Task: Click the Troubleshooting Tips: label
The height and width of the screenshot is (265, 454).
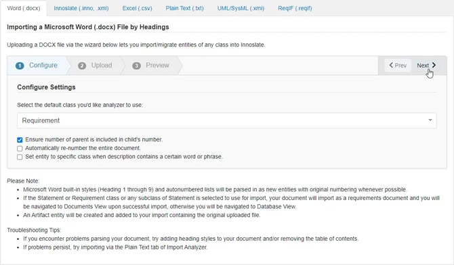Action: (x=34, y=230)
